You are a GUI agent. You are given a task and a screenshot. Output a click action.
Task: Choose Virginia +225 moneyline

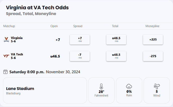tap(153, 39)
